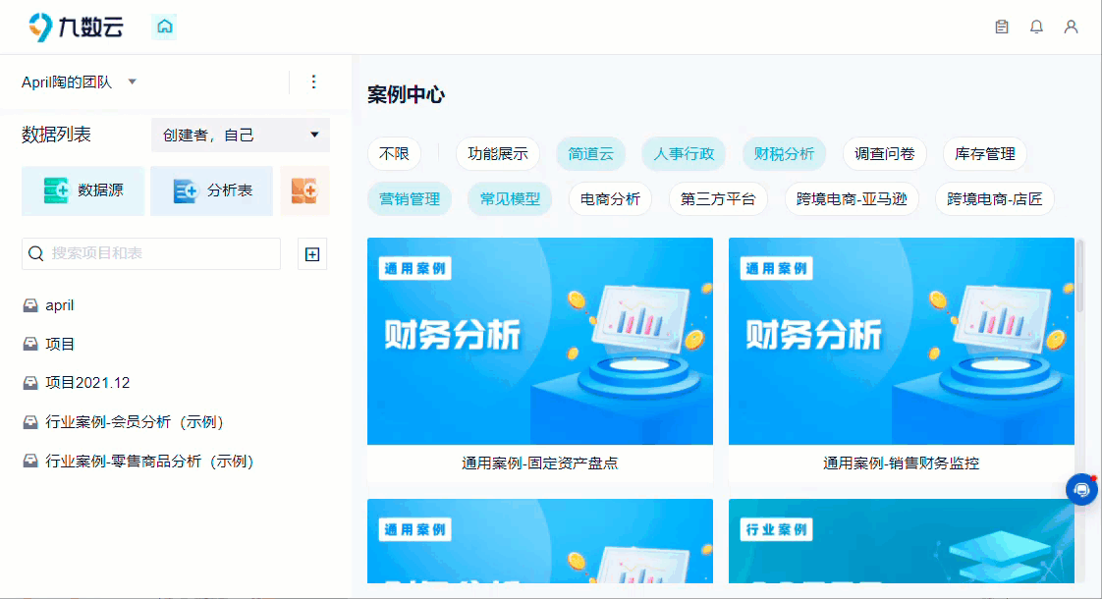Select the 库存管理 filter tag

pos(985,153)
